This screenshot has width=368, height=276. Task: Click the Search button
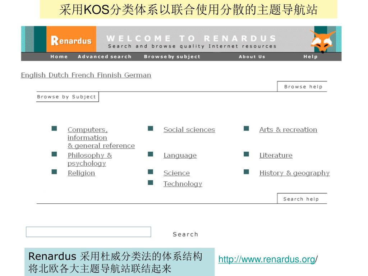click(x=185, y=234)
